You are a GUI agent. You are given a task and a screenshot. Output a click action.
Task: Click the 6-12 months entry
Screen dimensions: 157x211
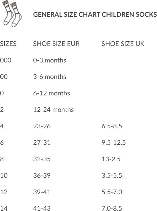(x=51, y=93)
